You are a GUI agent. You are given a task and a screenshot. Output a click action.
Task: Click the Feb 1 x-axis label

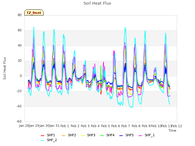click(65, 126)
